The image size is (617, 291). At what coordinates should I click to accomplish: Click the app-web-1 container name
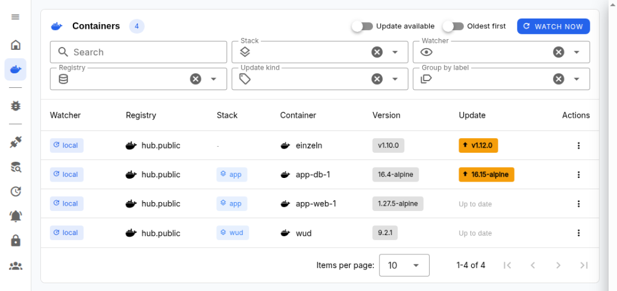pyautogui.click(x=316, y=204)
